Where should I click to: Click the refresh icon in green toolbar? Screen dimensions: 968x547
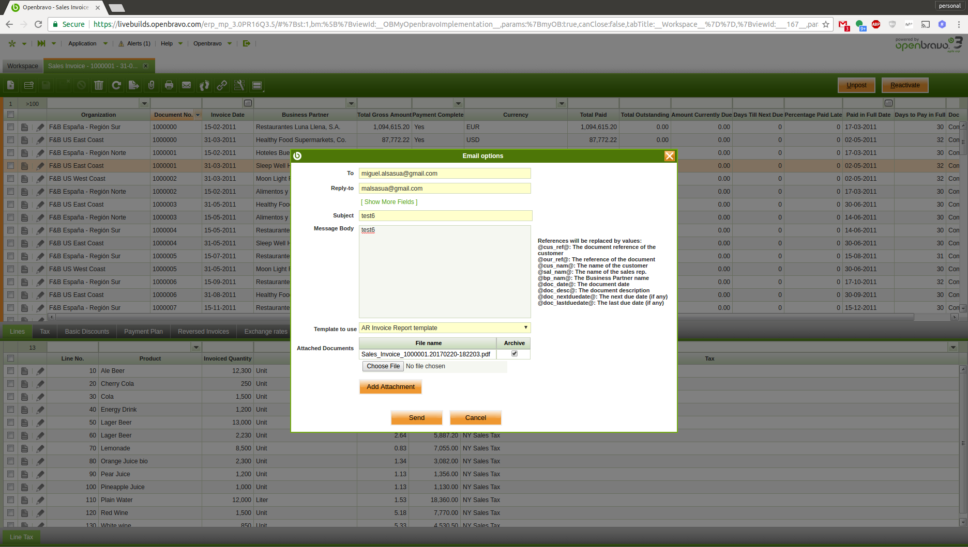point(116,85)
